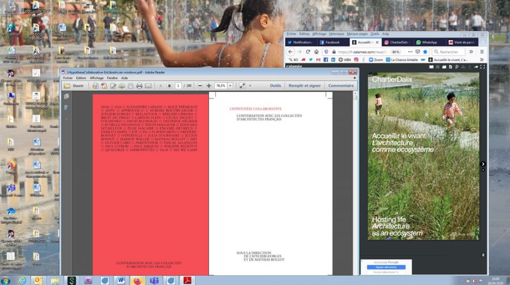This screenshot has height=285, width=510.
Task: Click the Calaméo share arrow icon
Action: [x=476, y=67]
